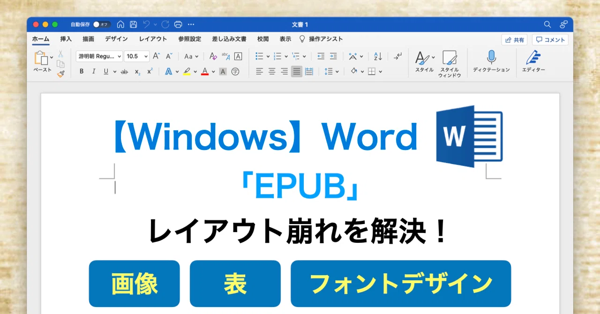Screen dimensions: 600x314
Task: Click the コメント comments button
Action: click(x=550, y=40)
